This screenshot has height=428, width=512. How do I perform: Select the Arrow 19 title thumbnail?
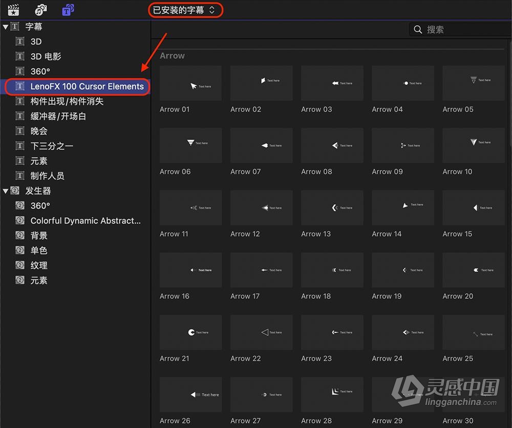[403, 270]
